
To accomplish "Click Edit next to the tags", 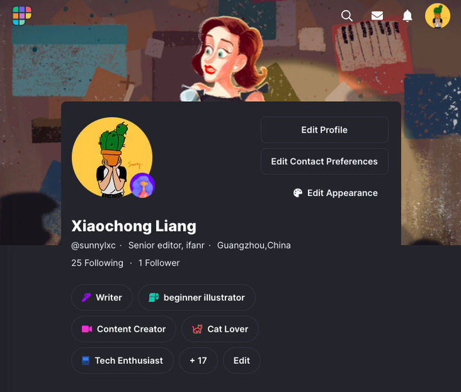I will (x=241, y=360).
